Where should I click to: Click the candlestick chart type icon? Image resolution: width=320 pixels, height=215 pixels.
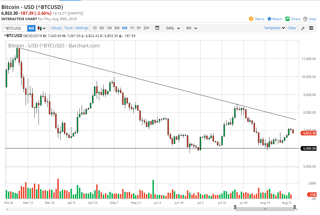[x=40, y=28]
